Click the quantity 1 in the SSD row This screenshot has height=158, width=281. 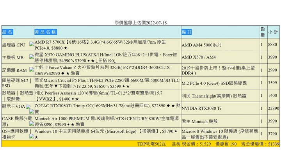pyautogui.click(x=261, y=83)
